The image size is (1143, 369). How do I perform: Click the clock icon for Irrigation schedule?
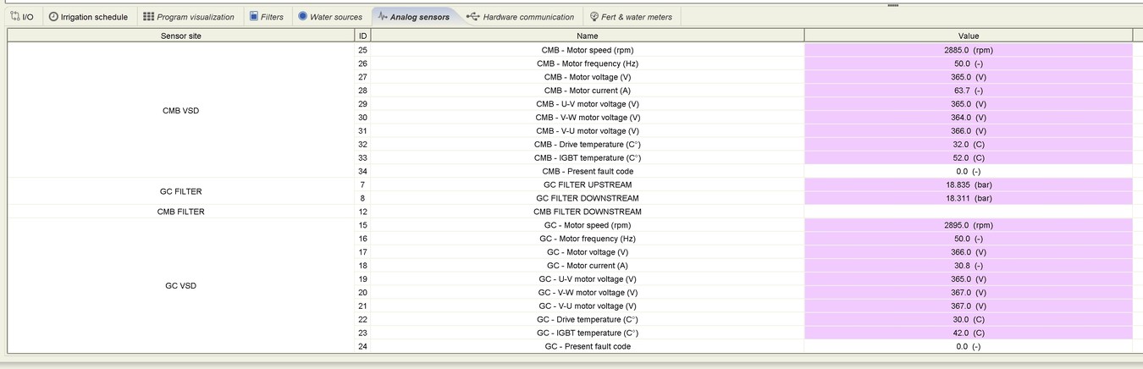[53, 17]
